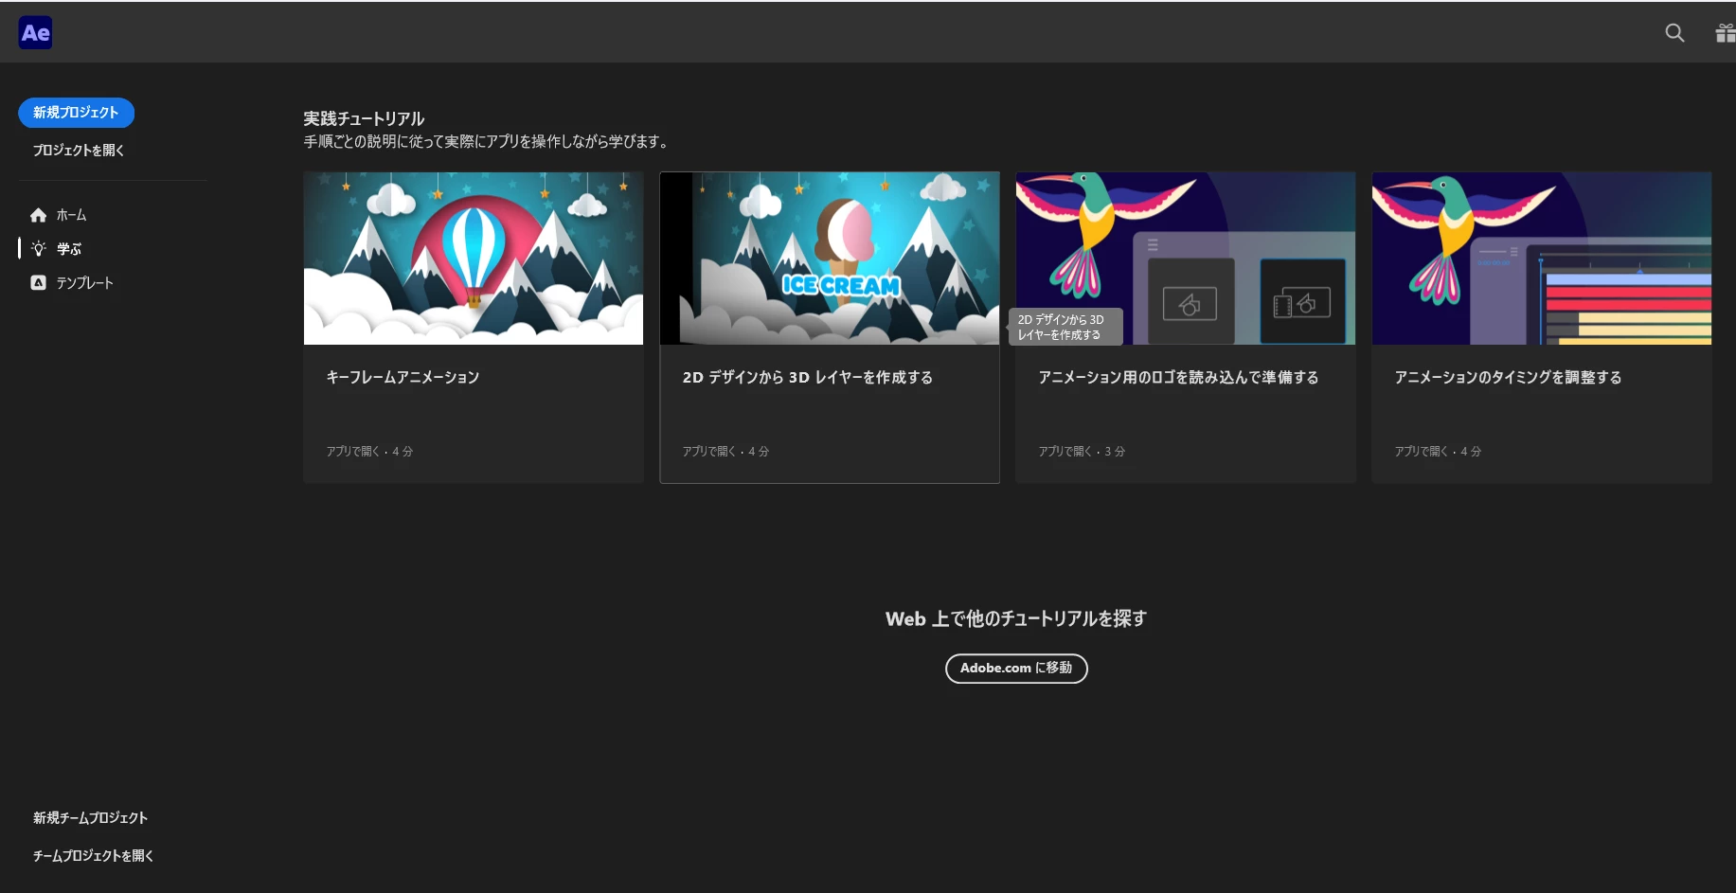Open the ICE CREAM tutorial thumbnail
Viewport: 1736px width, 893px height.
830,259
